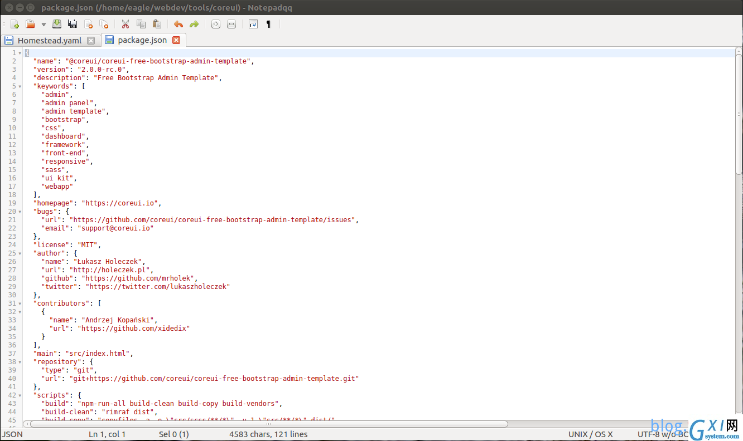Click on the "dashboard" keyword line
This screenshot has height=441, width=743.
(x=65, y=136)
